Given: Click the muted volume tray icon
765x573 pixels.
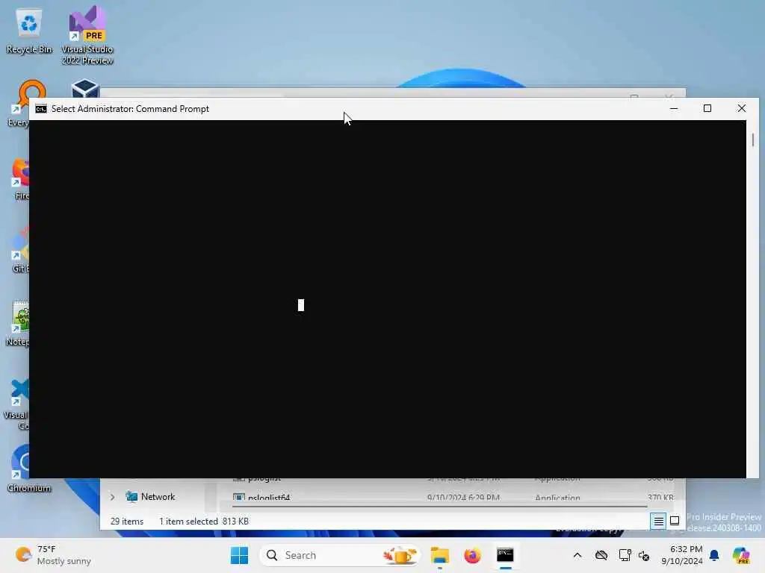Looking at the screenshot, I should tap(644, 555).
